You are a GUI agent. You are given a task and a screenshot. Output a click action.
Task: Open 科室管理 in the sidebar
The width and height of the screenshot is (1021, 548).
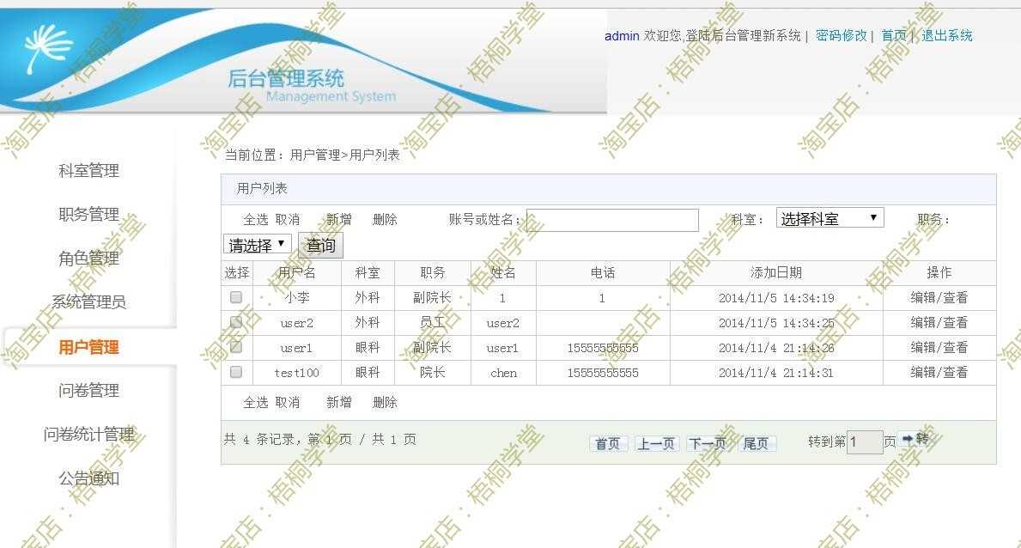[x=88, y=171]
